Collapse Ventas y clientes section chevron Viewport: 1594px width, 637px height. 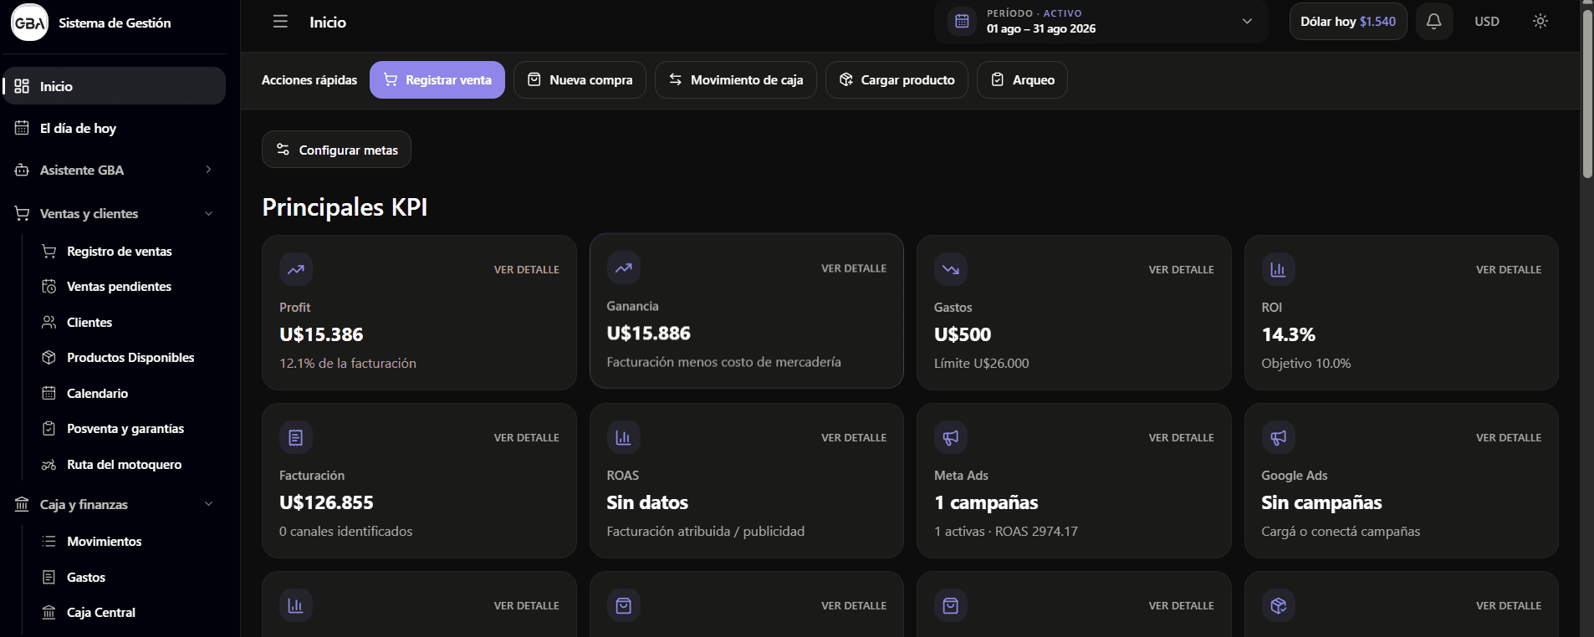tap(208, 213)
